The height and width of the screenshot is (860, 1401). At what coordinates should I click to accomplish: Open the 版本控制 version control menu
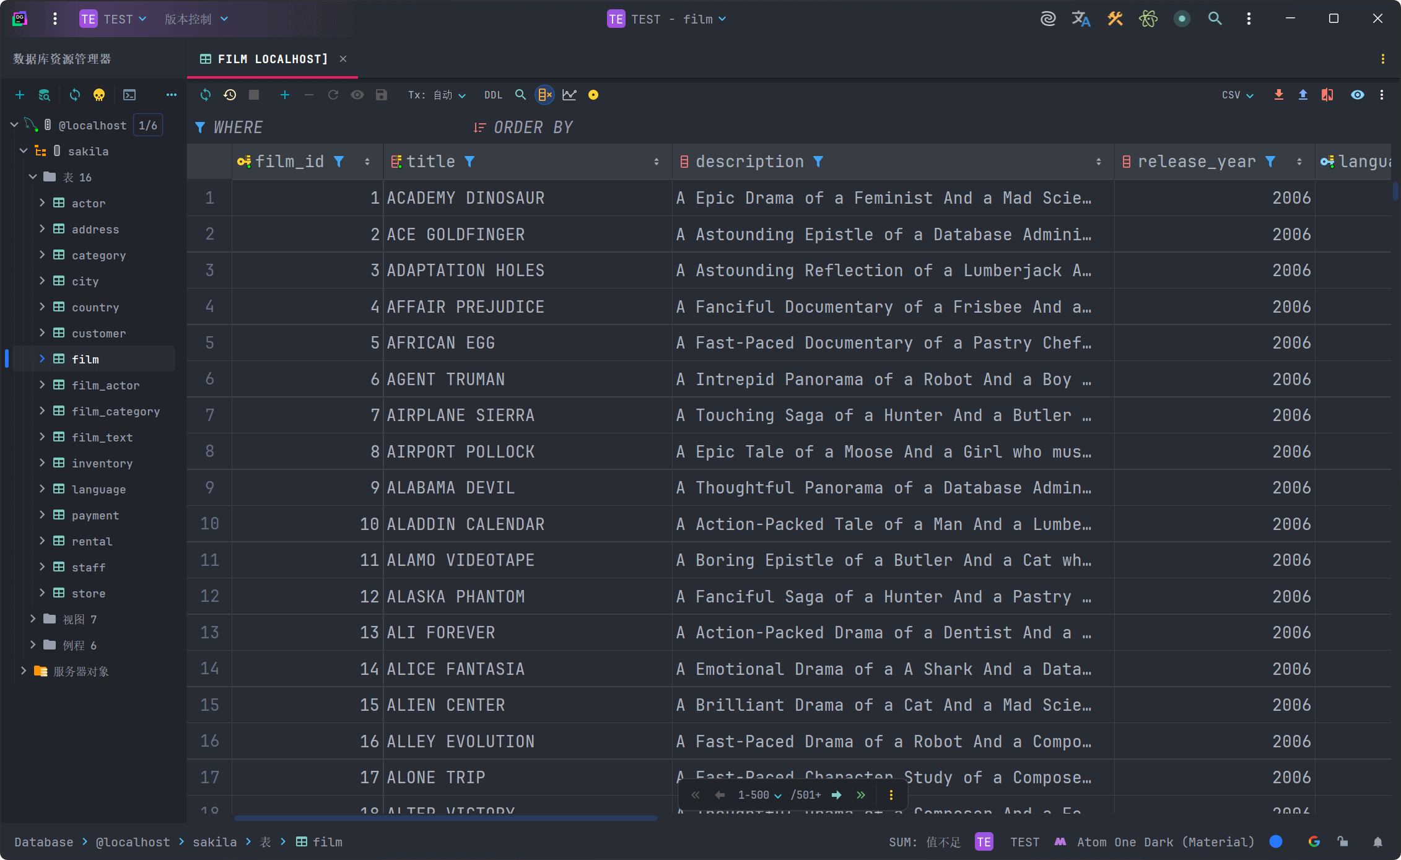coord(196,19)
